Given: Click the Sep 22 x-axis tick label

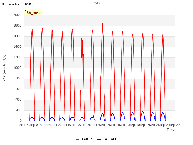Looking at the screenshot, I should click(175, 125).
